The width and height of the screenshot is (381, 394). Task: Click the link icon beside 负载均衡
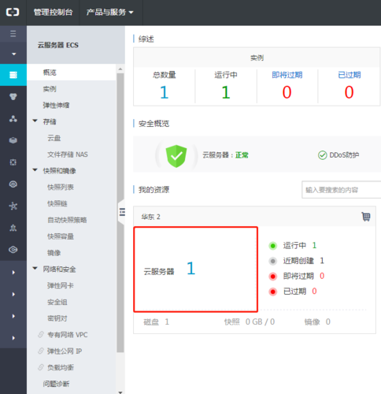point(41,367)
